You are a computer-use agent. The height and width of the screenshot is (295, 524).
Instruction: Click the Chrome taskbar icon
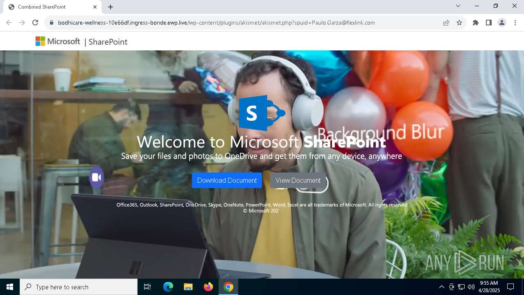coord(228,287)
